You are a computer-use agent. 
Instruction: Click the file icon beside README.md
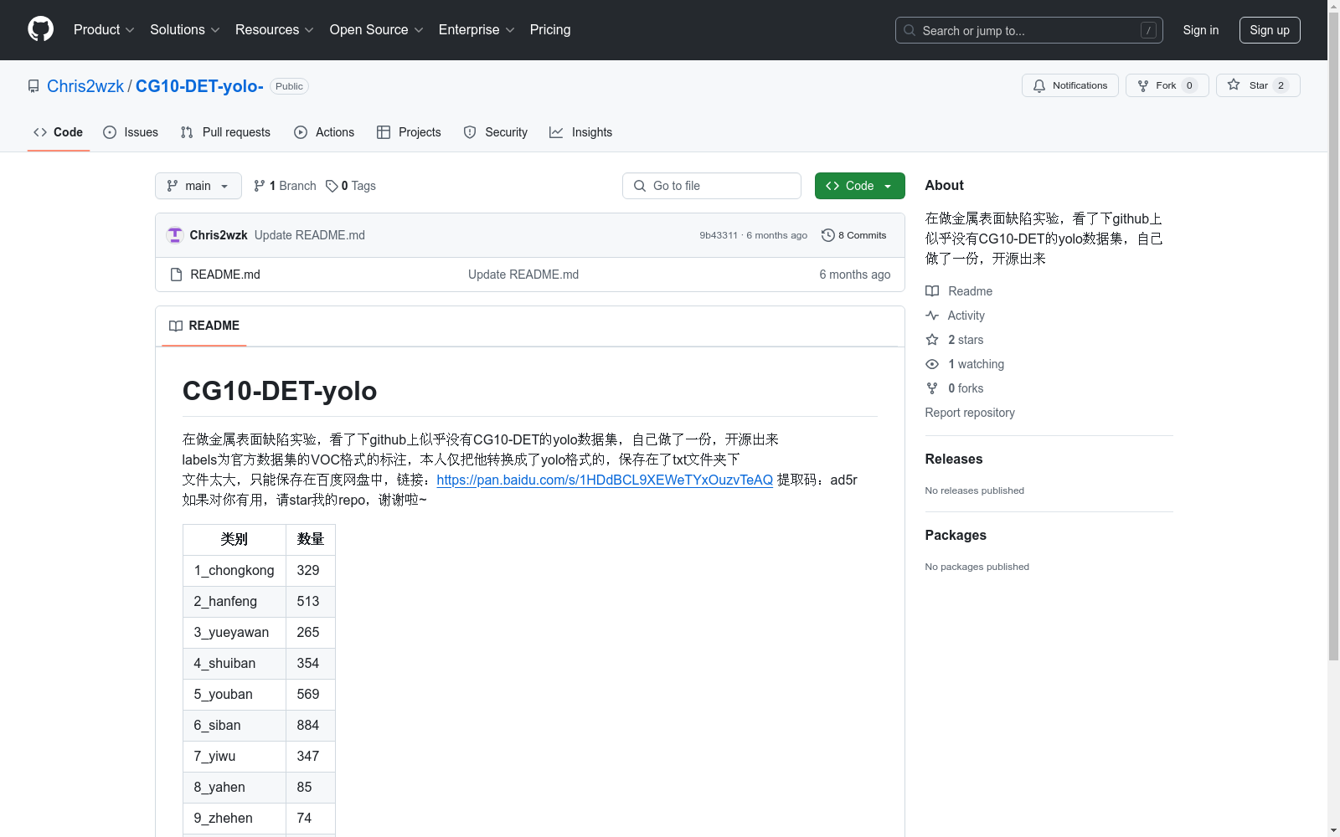pos(176,275)
